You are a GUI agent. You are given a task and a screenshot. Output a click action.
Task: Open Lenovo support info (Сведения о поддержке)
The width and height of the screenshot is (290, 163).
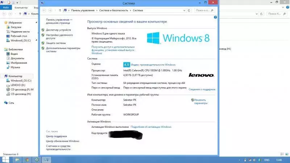pos(202,89)
